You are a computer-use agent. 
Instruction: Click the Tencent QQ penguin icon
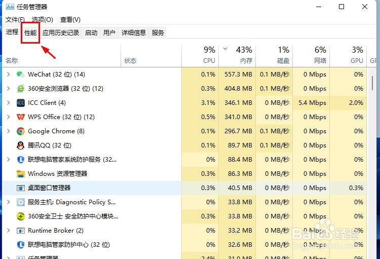(20, 145)
